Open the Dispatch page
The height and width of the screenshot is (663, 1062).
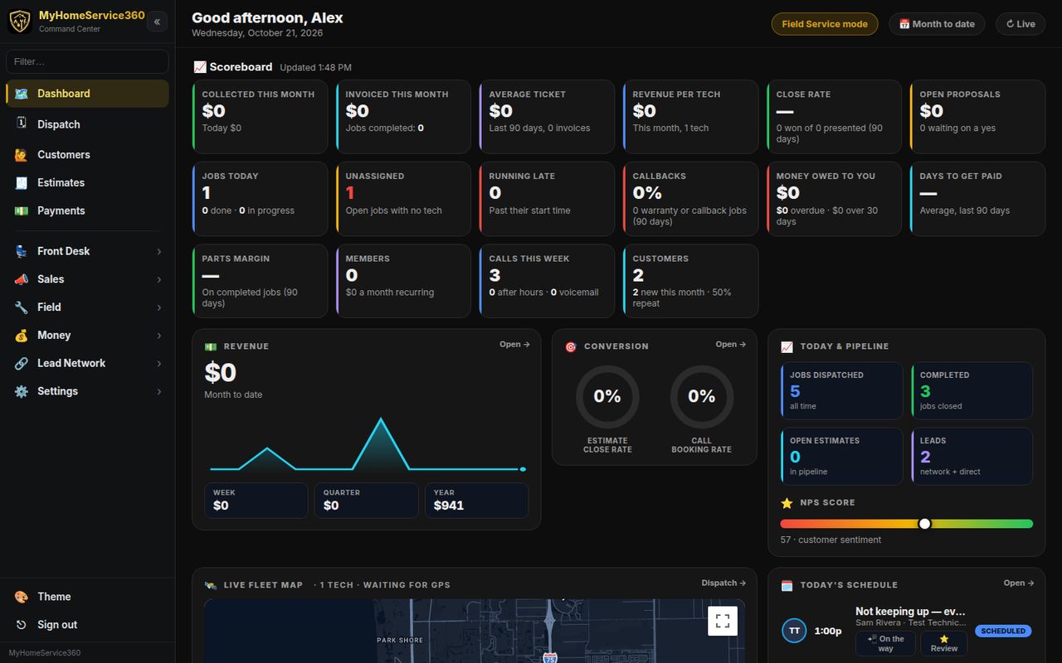click(x=87, y=124)
